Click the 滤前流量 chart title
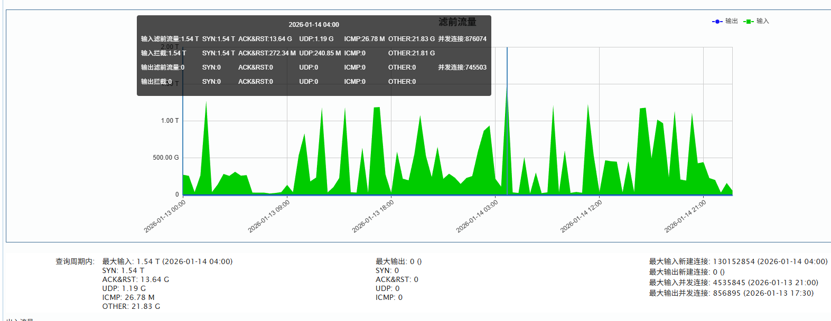Image resolution: width=831 pixels, height=321 pixels. coord(457,22)
